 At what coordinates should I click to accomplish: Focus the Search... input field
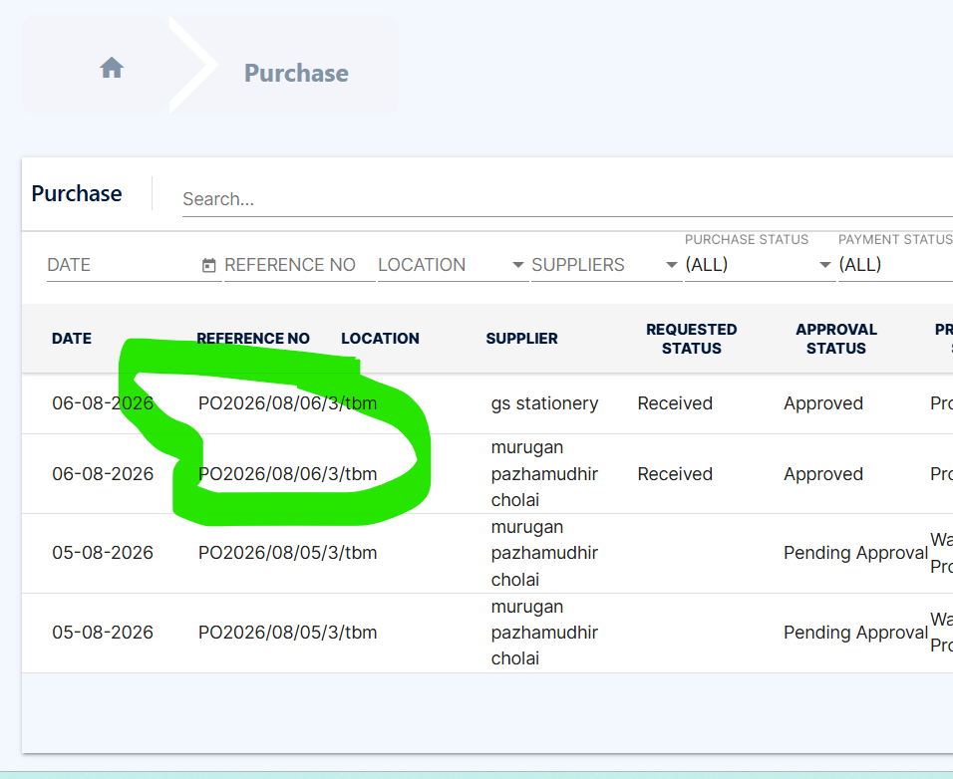(x=567, y=199)
